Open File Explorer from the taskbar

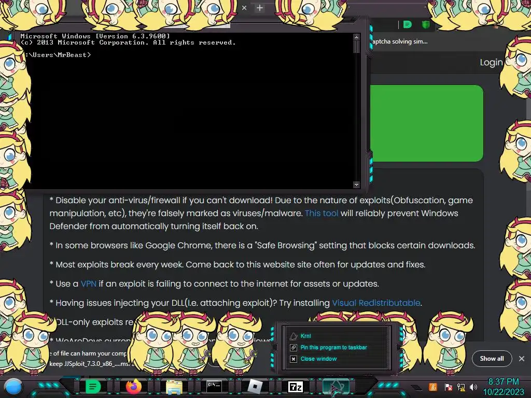point(174,387)
